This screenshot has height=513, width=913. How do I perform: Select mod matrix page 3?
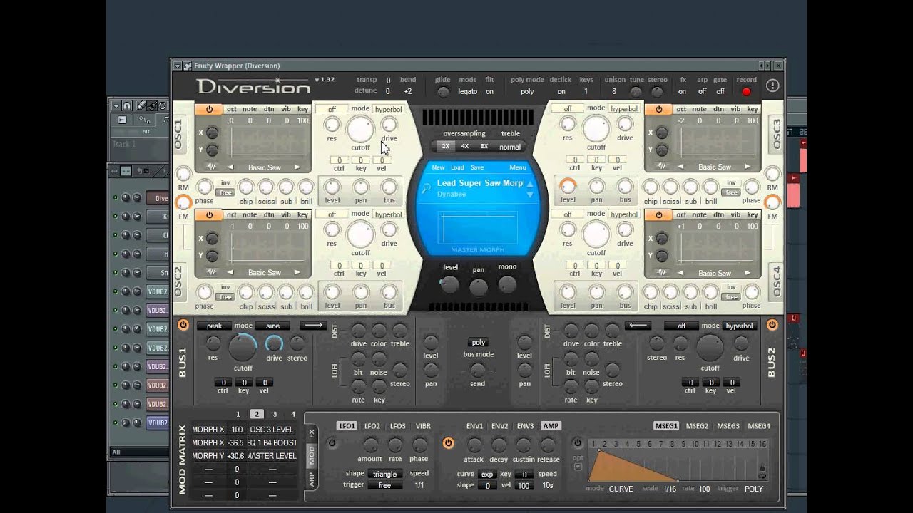275,414
